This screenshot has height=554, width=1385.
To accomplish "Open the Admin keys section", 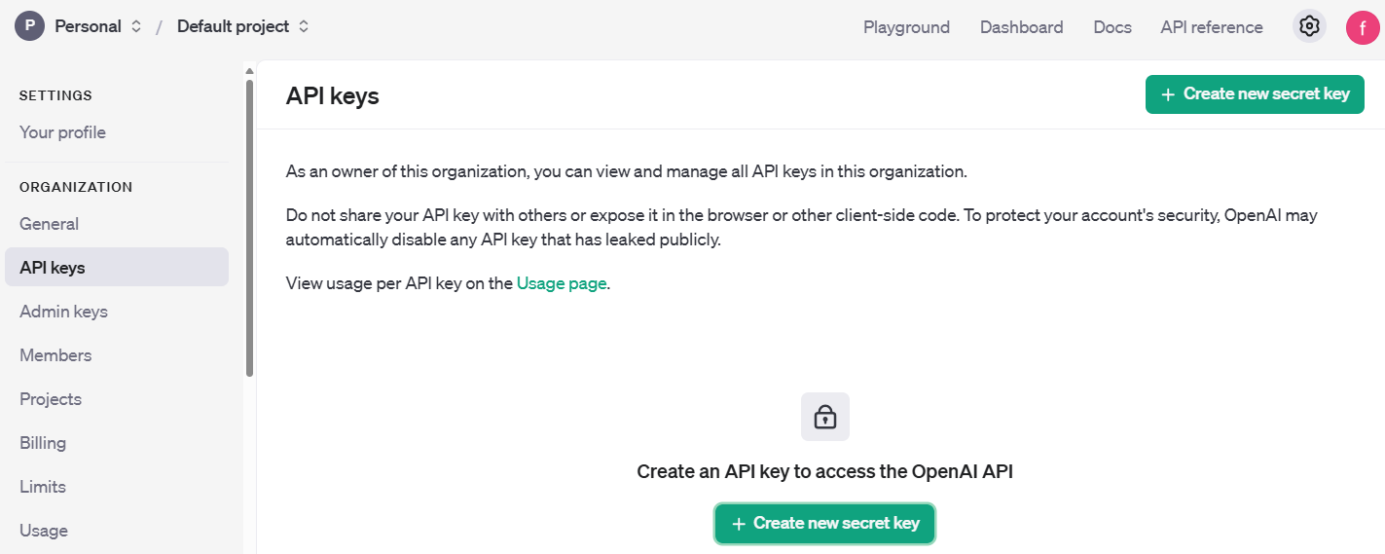I will coord(63,312).
